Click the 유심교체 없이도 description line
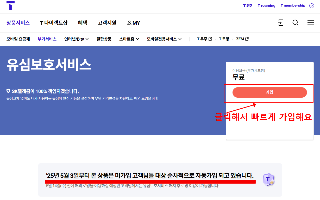 (83, 98)
